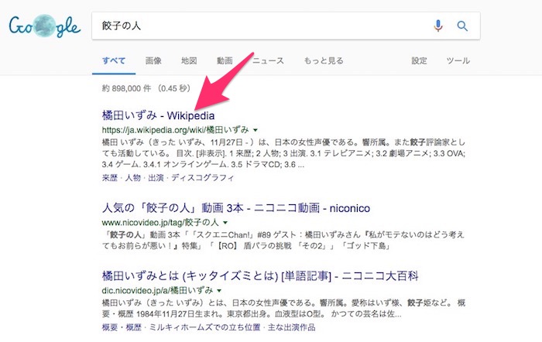The width and height of the screenshot is (542, 342).
Task: Expand the もっと見る menu
Action: click(324, 60)
